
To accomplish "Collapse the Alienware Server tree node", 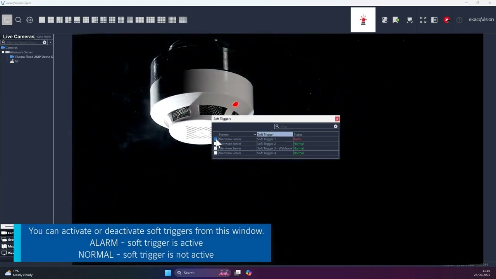I will 3,52.
